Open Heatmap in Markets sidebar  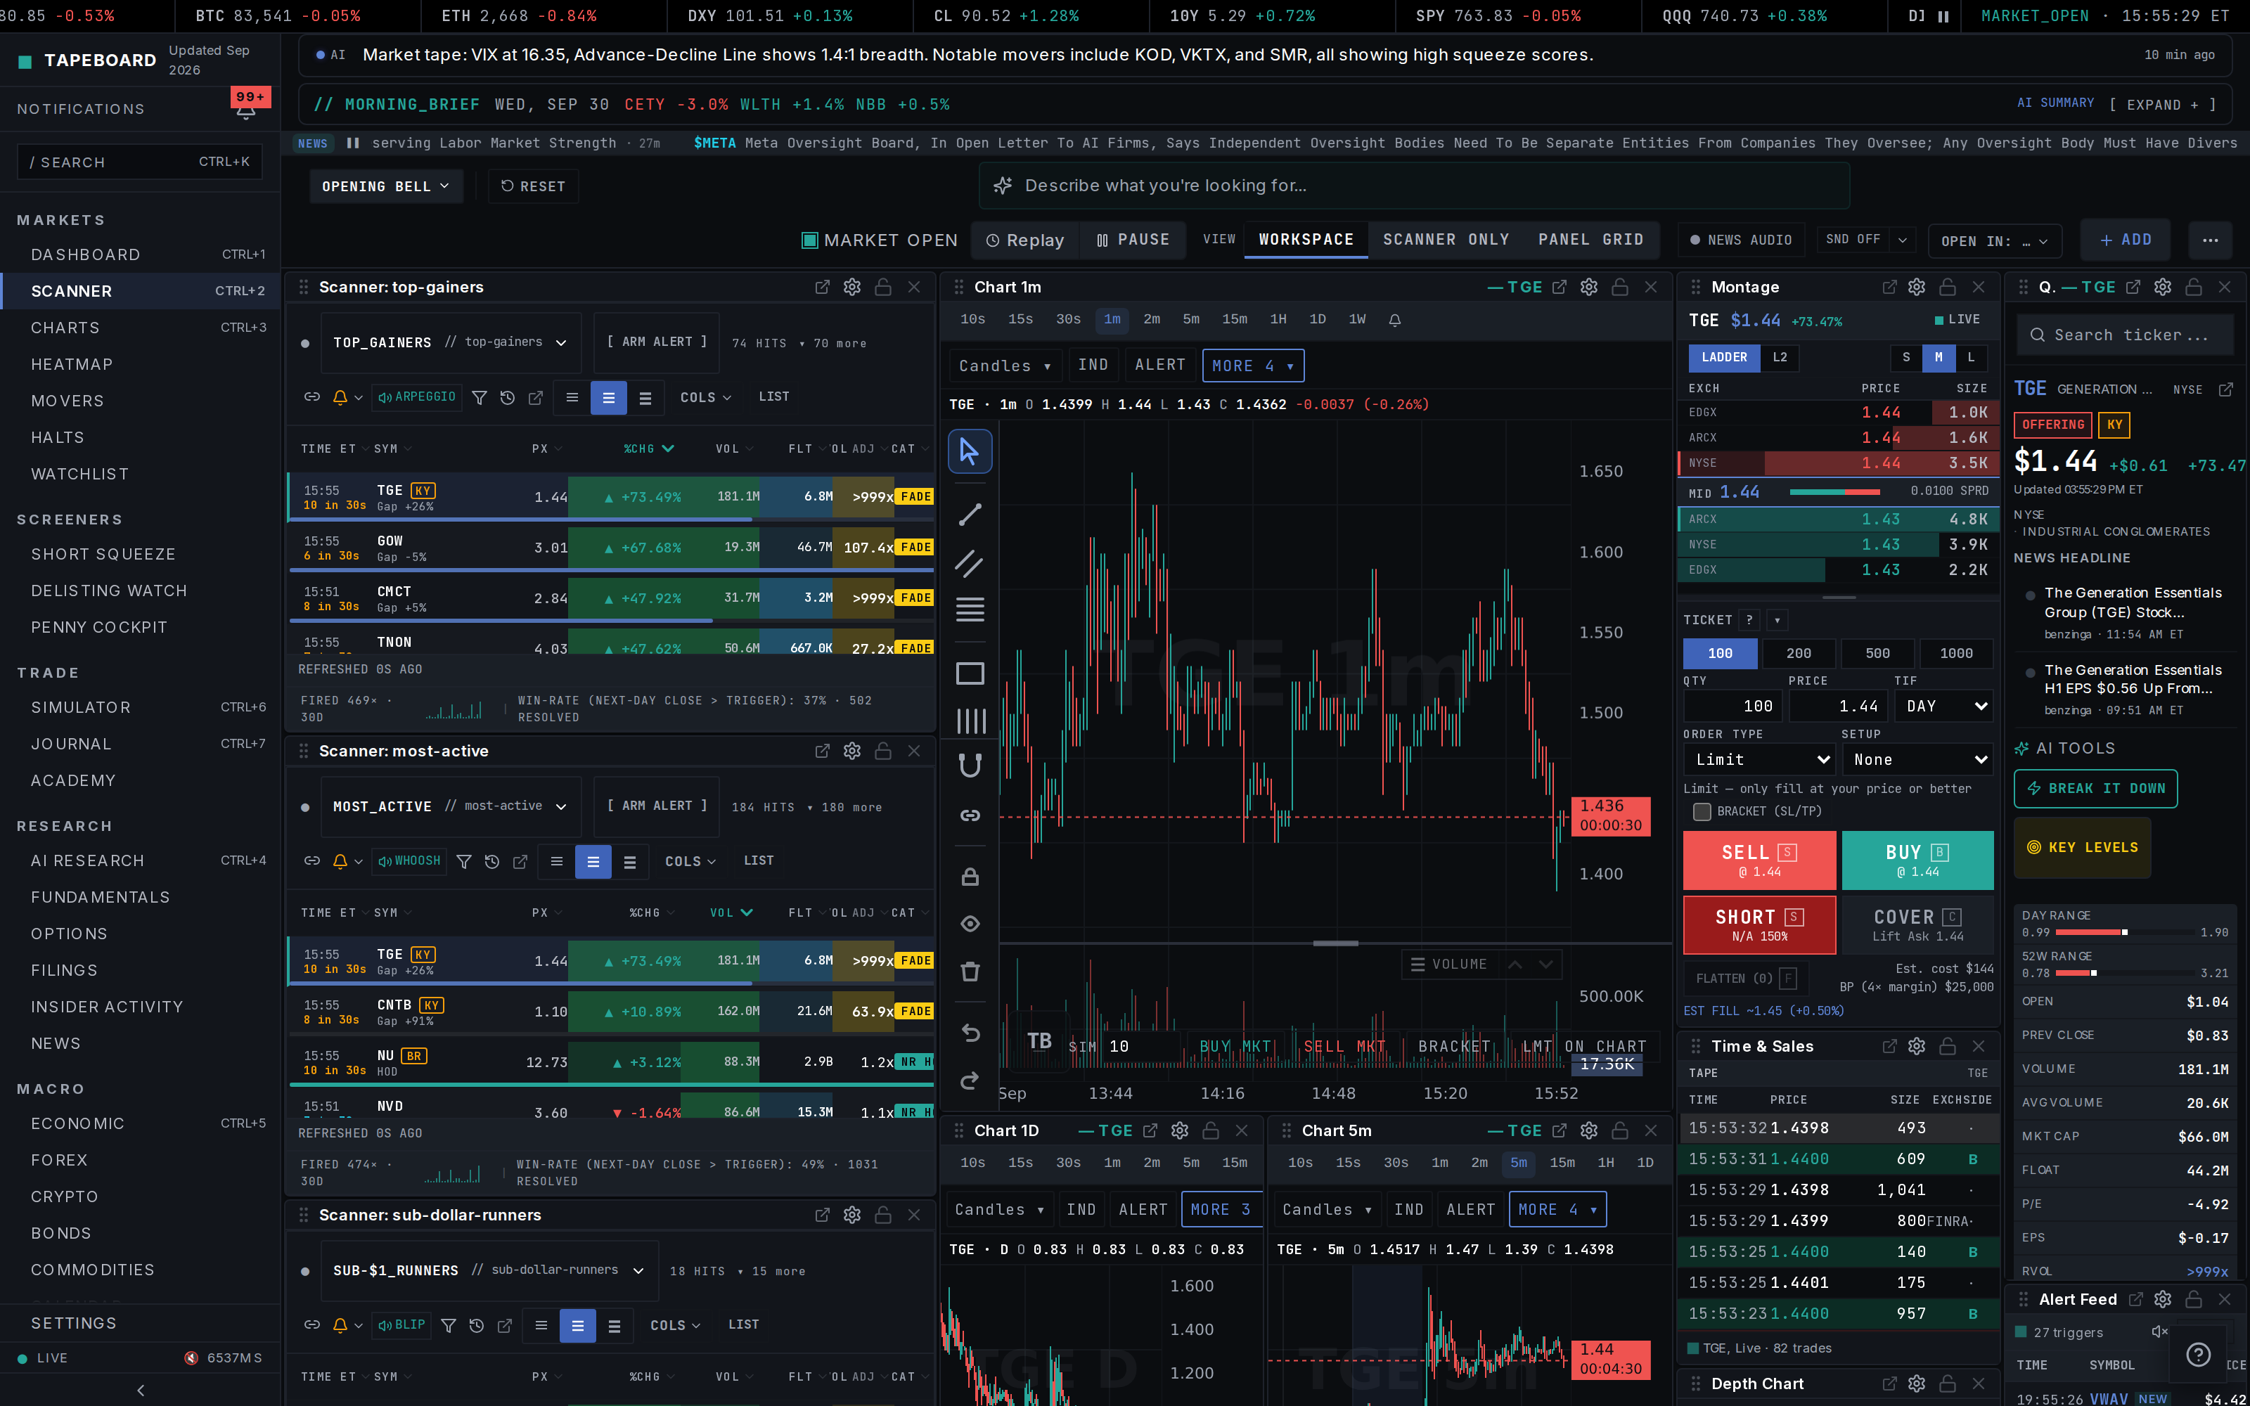pyautogui.click(x=72, y=365)
